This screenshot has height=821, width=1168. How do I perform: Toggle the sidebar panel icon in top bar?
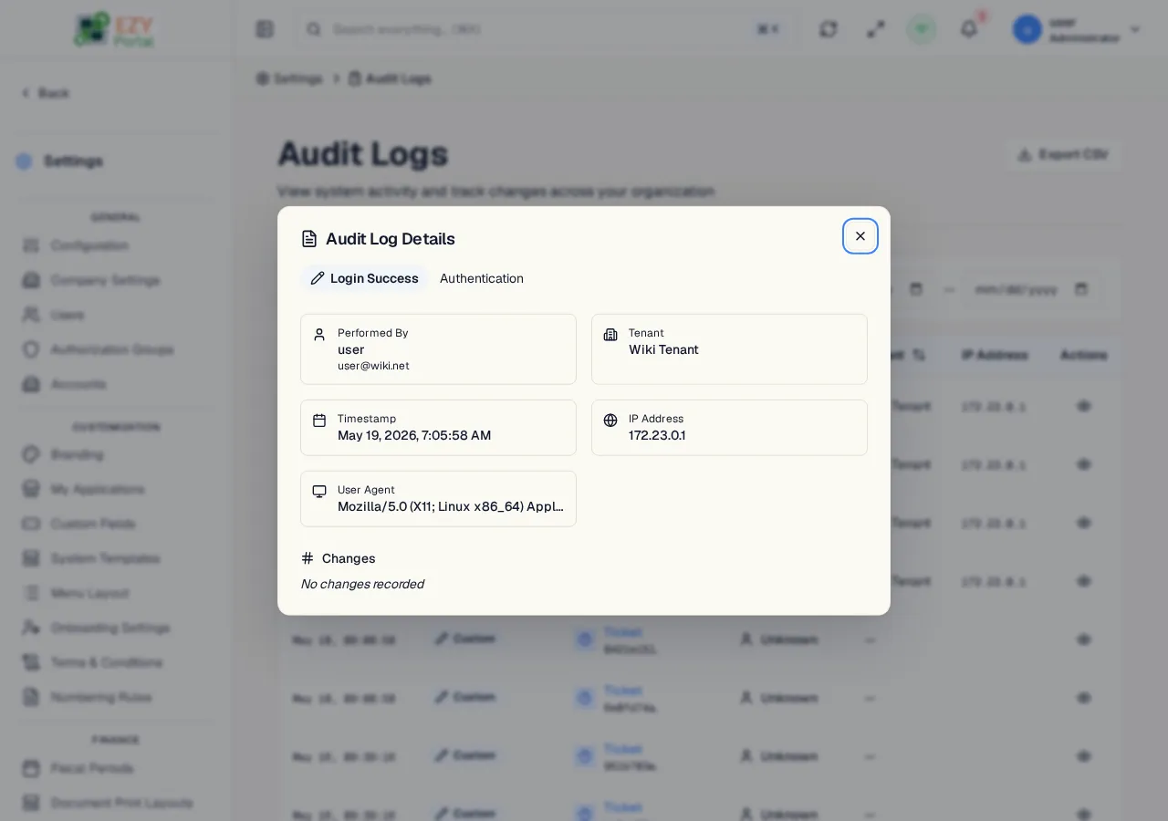(x=265, y=29)
